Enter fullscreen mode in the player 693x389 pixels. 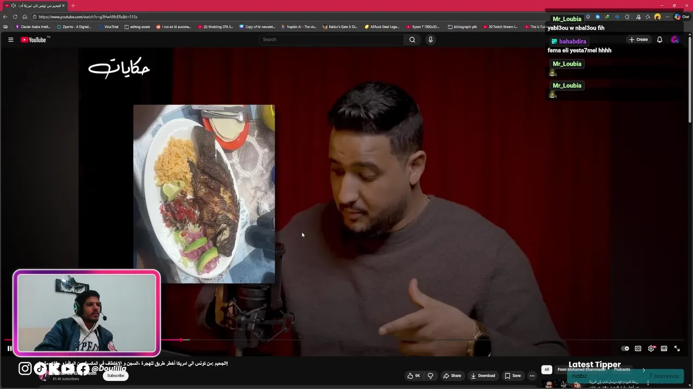pos(677,348)
